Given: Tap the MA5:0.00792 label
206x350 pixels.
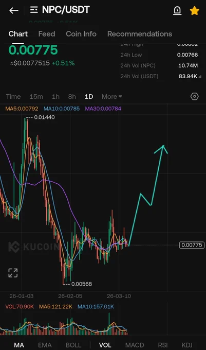Looking at the screenshot, I should [x=22, y=109].
